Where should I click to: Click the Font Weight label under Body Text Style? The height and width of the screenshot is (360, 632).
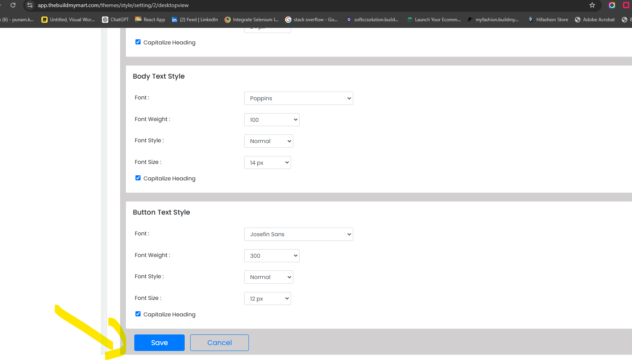(152, 119)
